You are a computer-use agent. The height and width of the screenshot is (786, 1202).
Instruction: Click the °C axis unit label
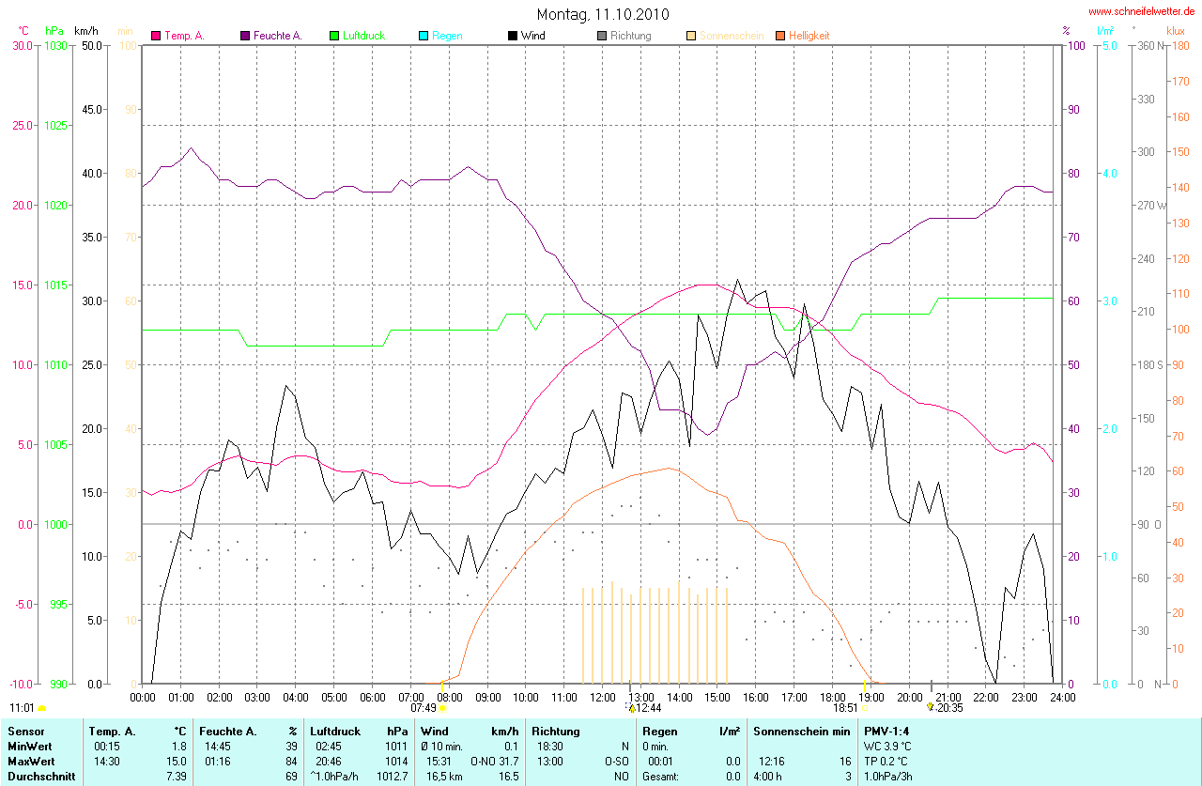click(23, 31)
